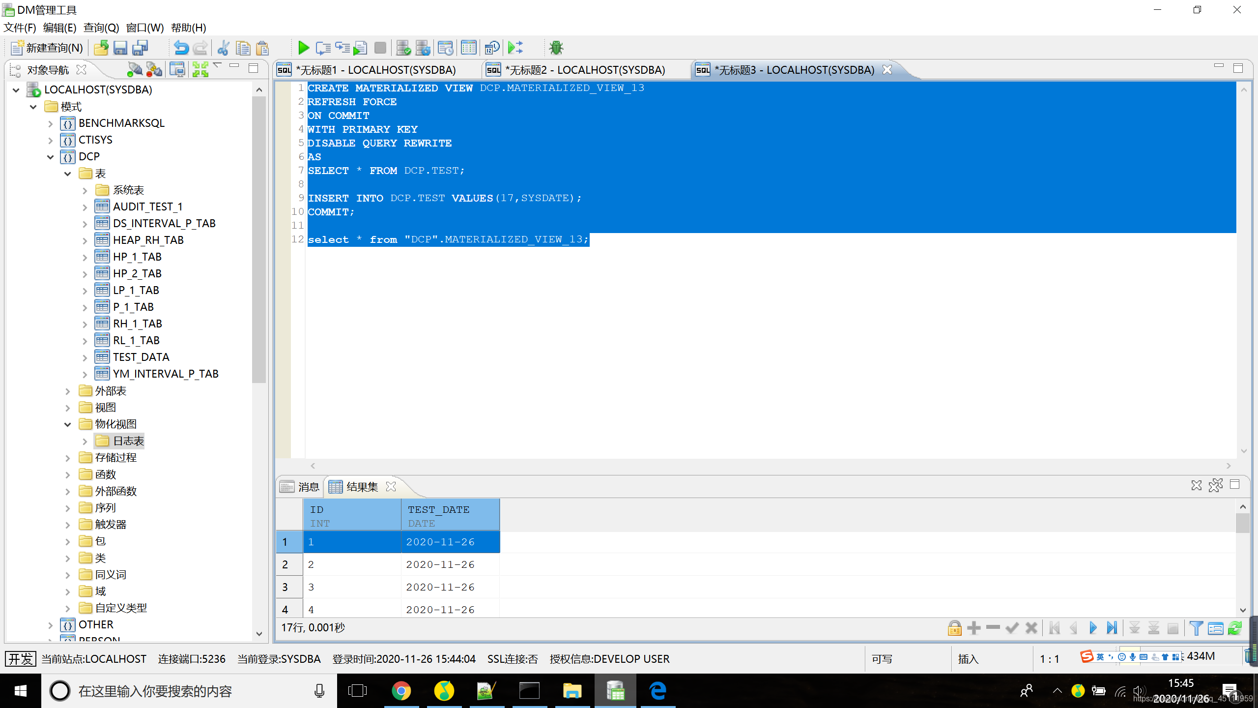
Task: Go to next page of results
Action: coord(1093,628)
